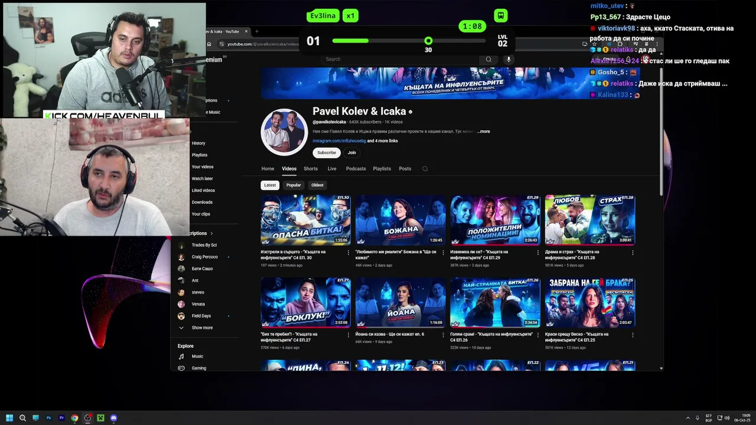This screenshot has width=756, height=425.
Task: Open the Windows Start menu
Action: coord(9,418)
